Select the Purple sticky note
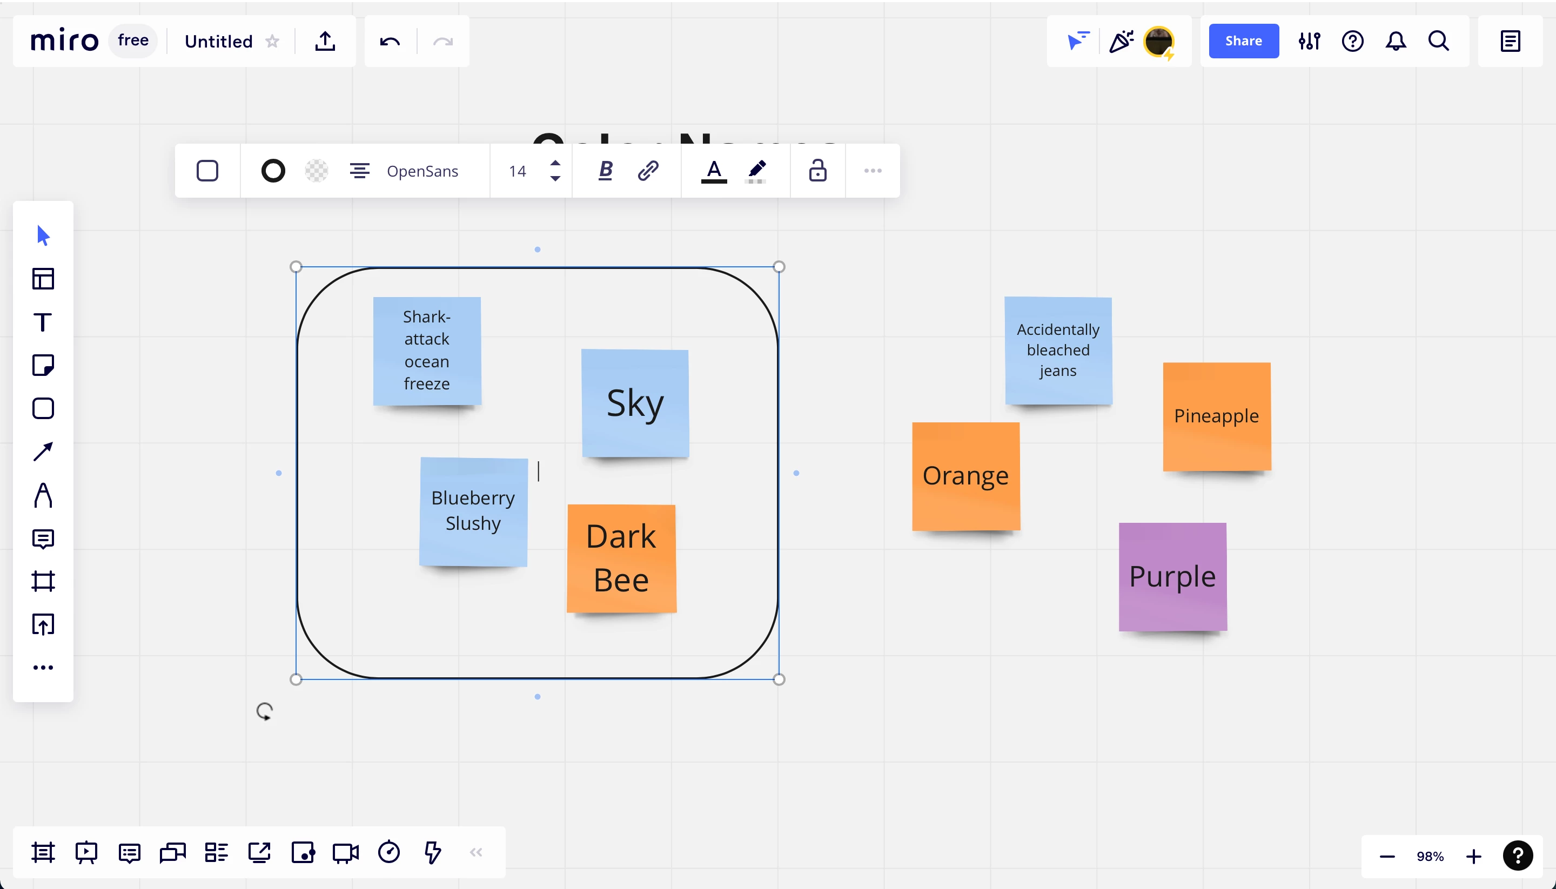1556x889 pixels. click(x=1172, y=577)
